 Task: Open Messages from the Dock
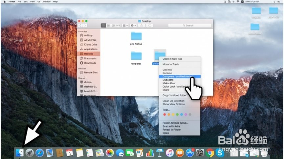point(120,153)
